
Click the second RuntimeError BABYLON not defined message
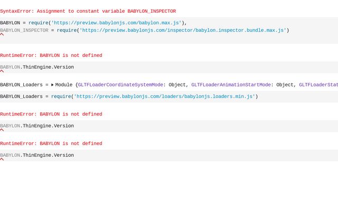pos(51,114)
